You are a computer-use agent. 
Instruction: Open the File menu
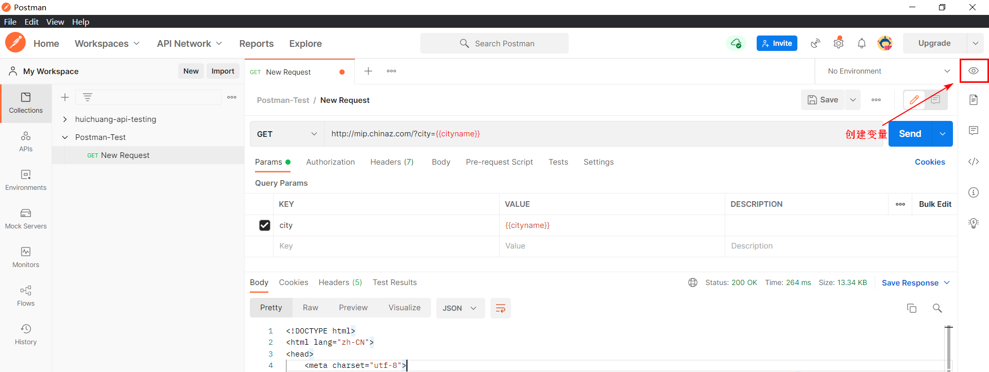tap(10, 22)
